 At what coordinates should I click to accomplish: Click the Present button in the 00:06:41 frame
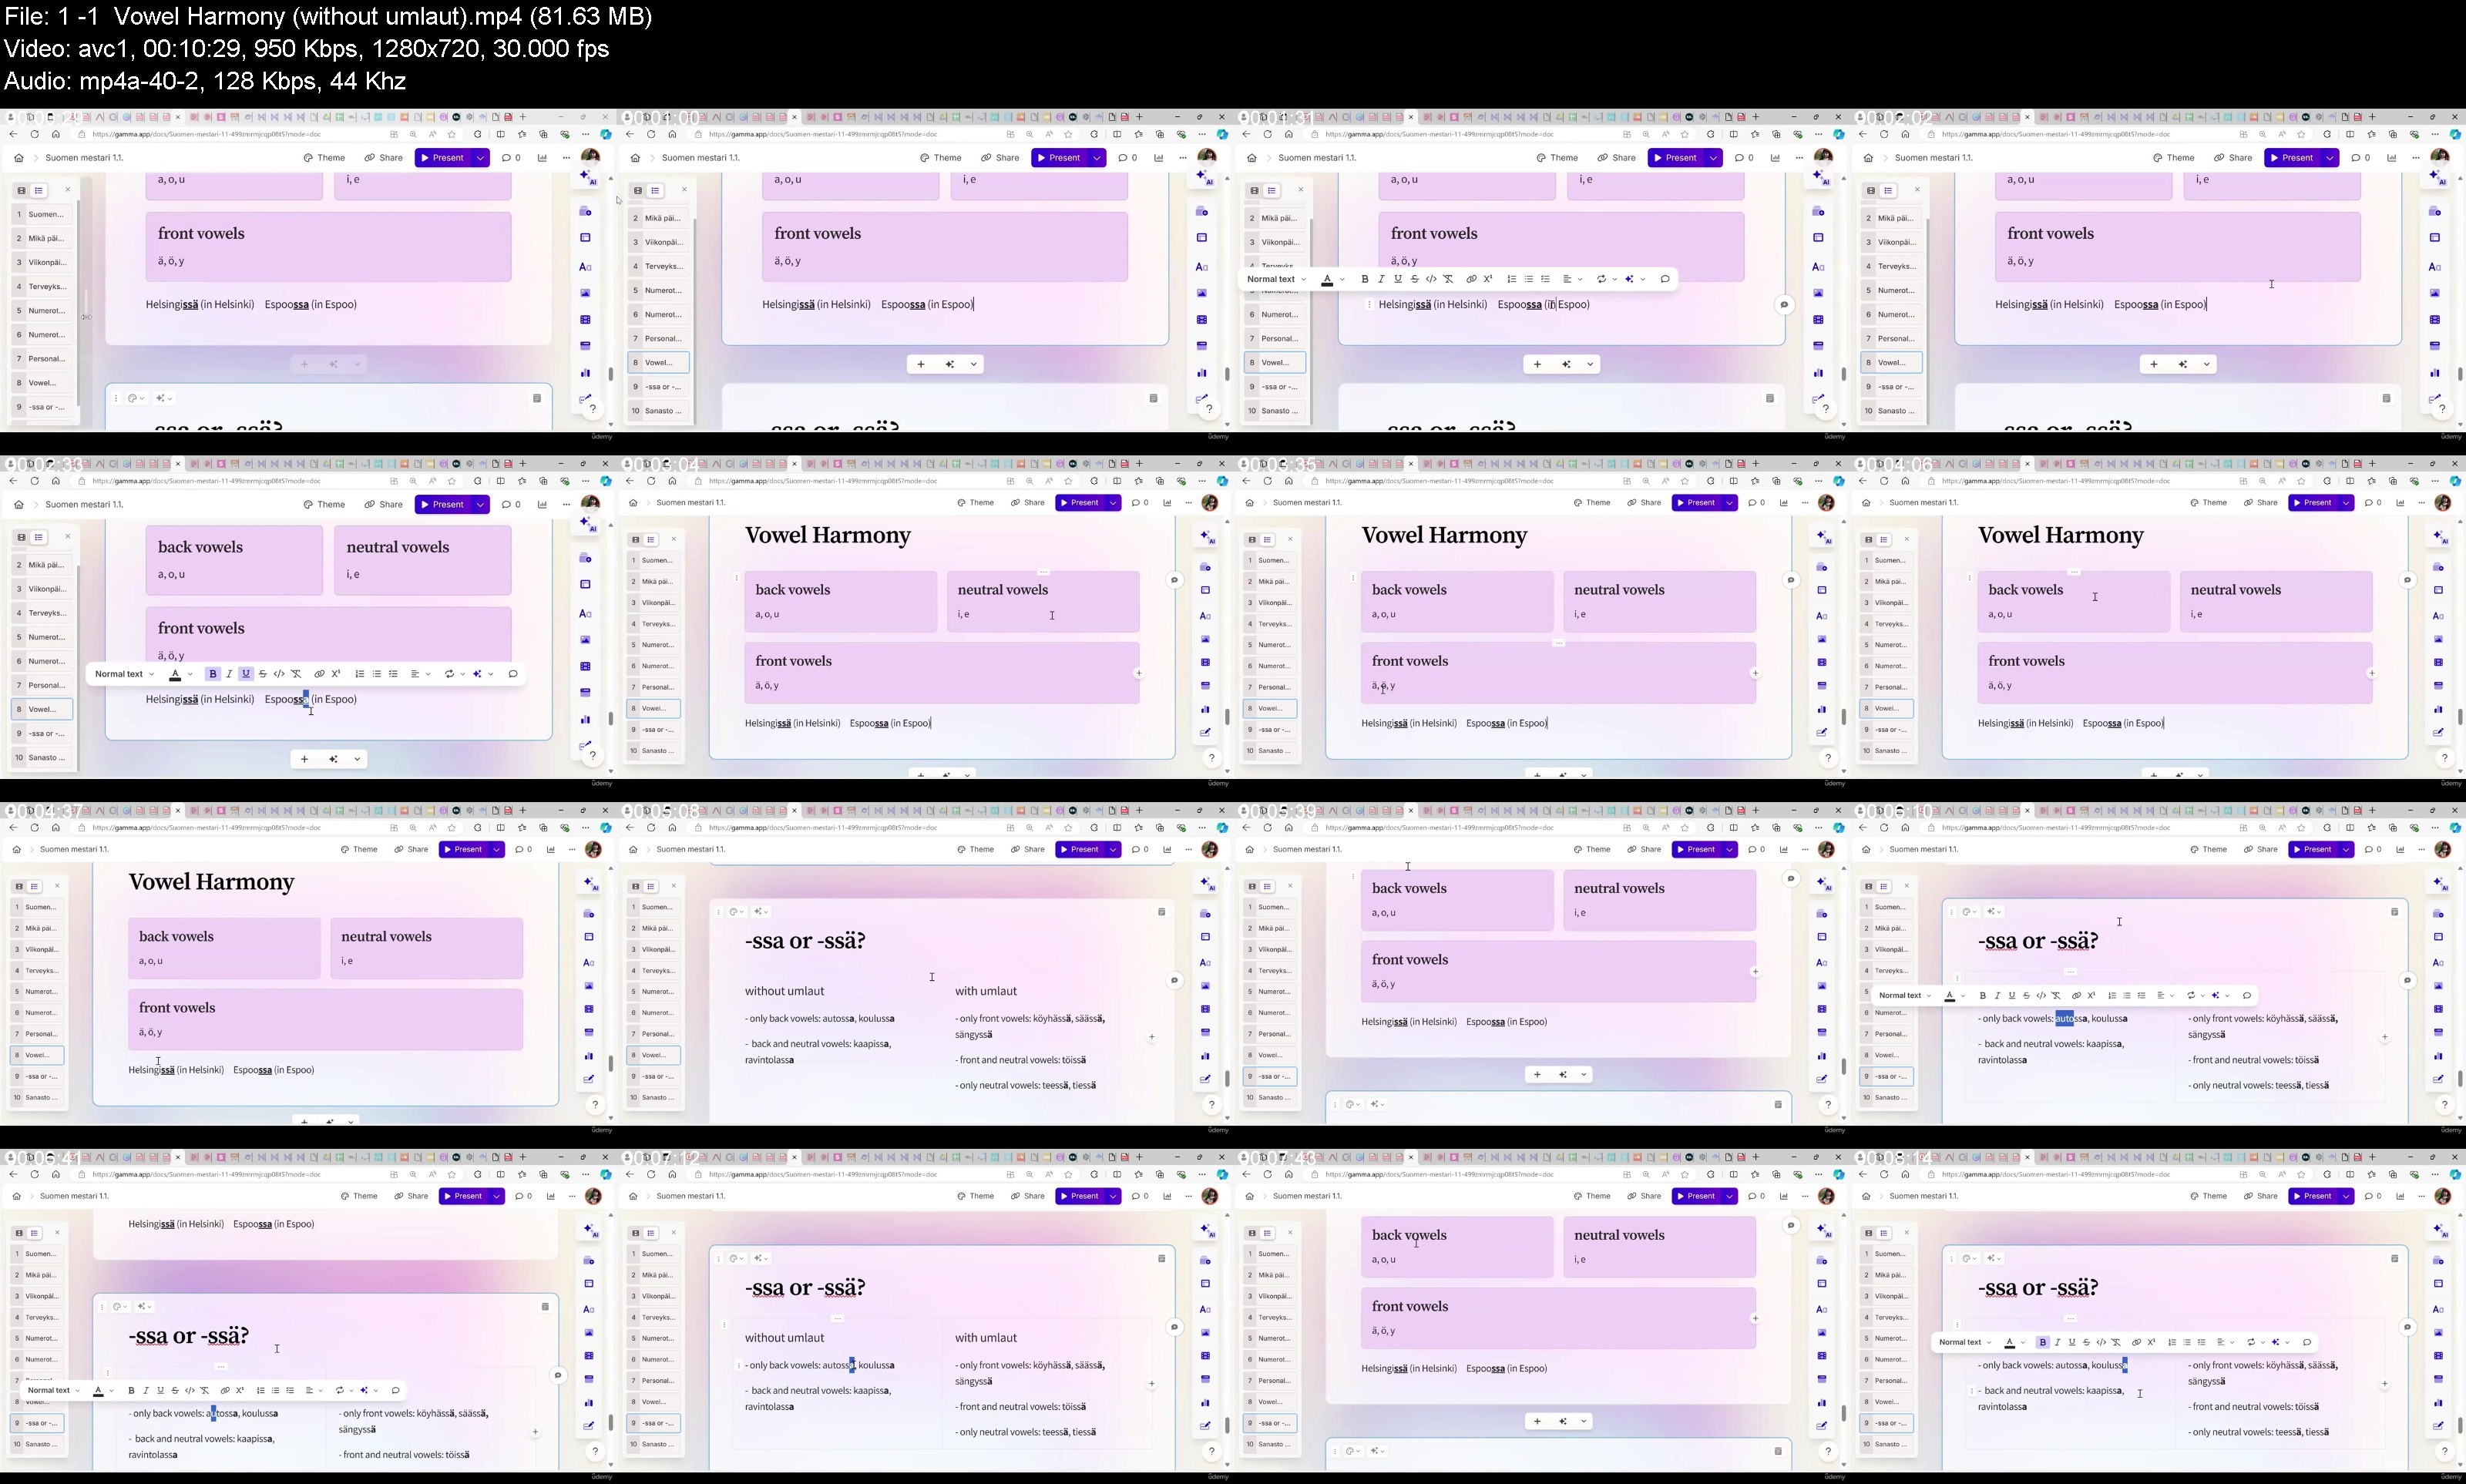click(x=463, y=1197)
